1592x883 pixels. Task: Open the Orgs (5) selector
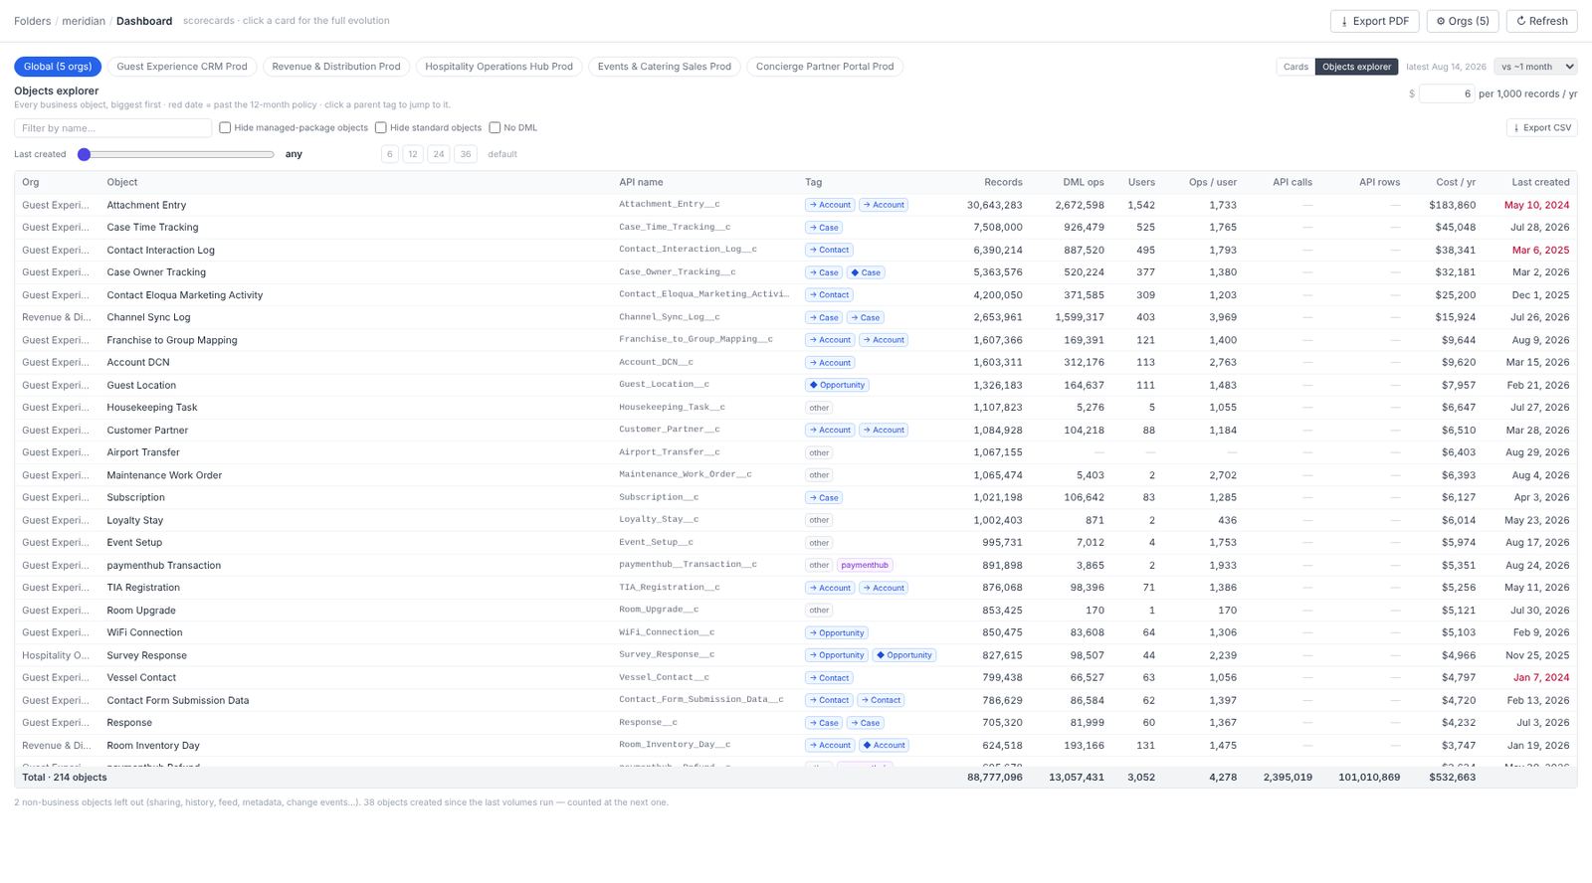[x=1463, y=21]
